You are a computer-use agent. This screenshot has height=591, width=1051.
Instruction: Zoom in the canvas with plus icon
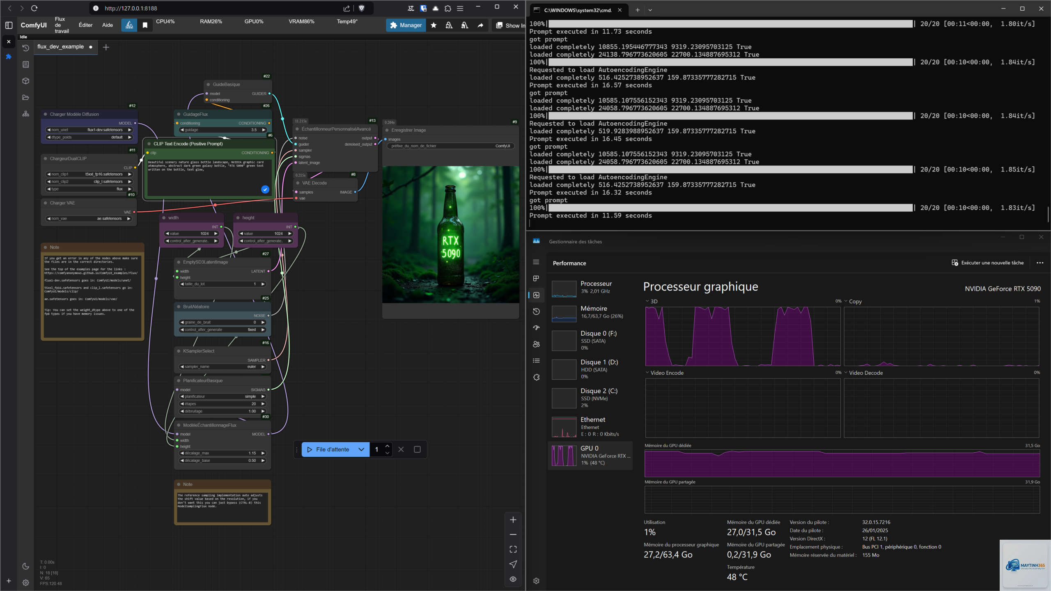click(513, 520)
